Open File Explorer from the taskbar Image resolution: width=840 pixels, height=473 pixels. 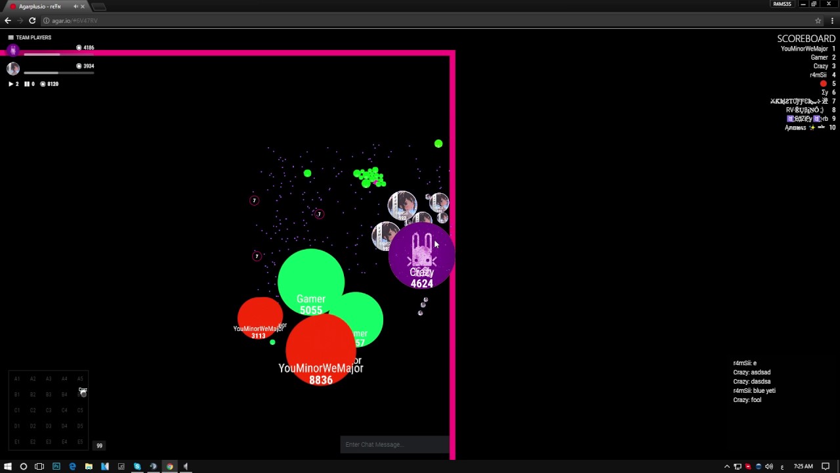point(89,466)
